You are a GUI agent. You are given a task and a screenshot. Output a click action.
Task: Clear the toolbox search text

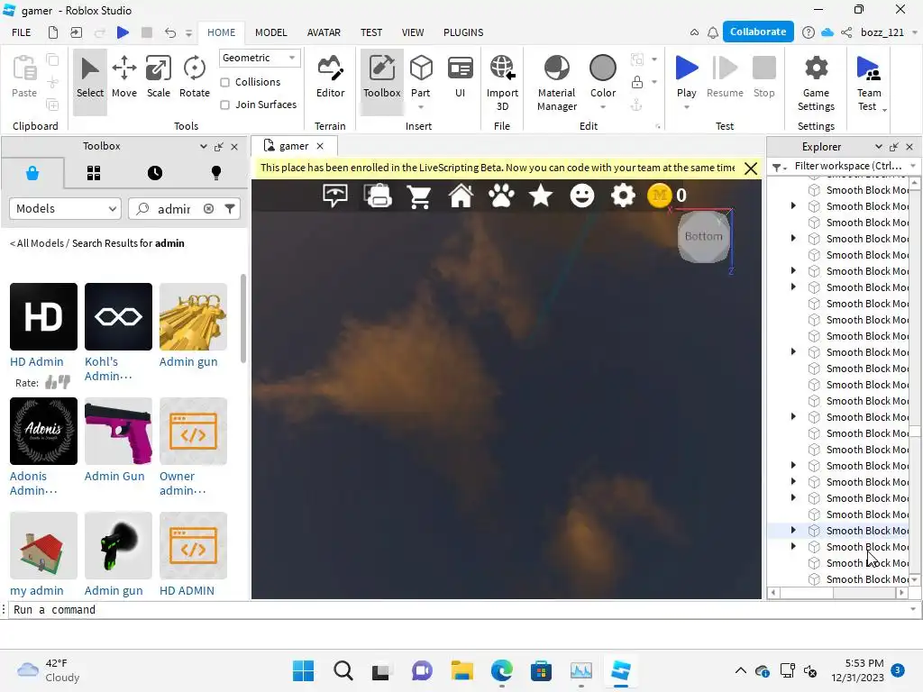[208, 208]
